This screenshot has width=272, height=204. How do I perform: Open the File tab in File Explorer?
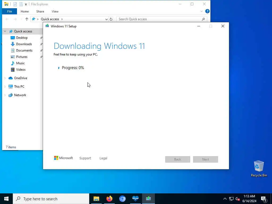tap(10, 11)
